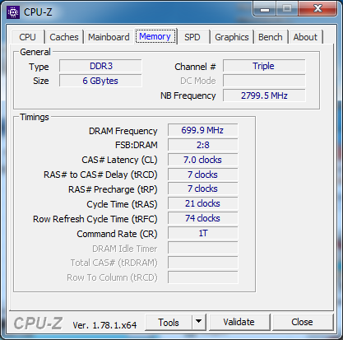Click the empty DRAM Idle Timer field

203,248
